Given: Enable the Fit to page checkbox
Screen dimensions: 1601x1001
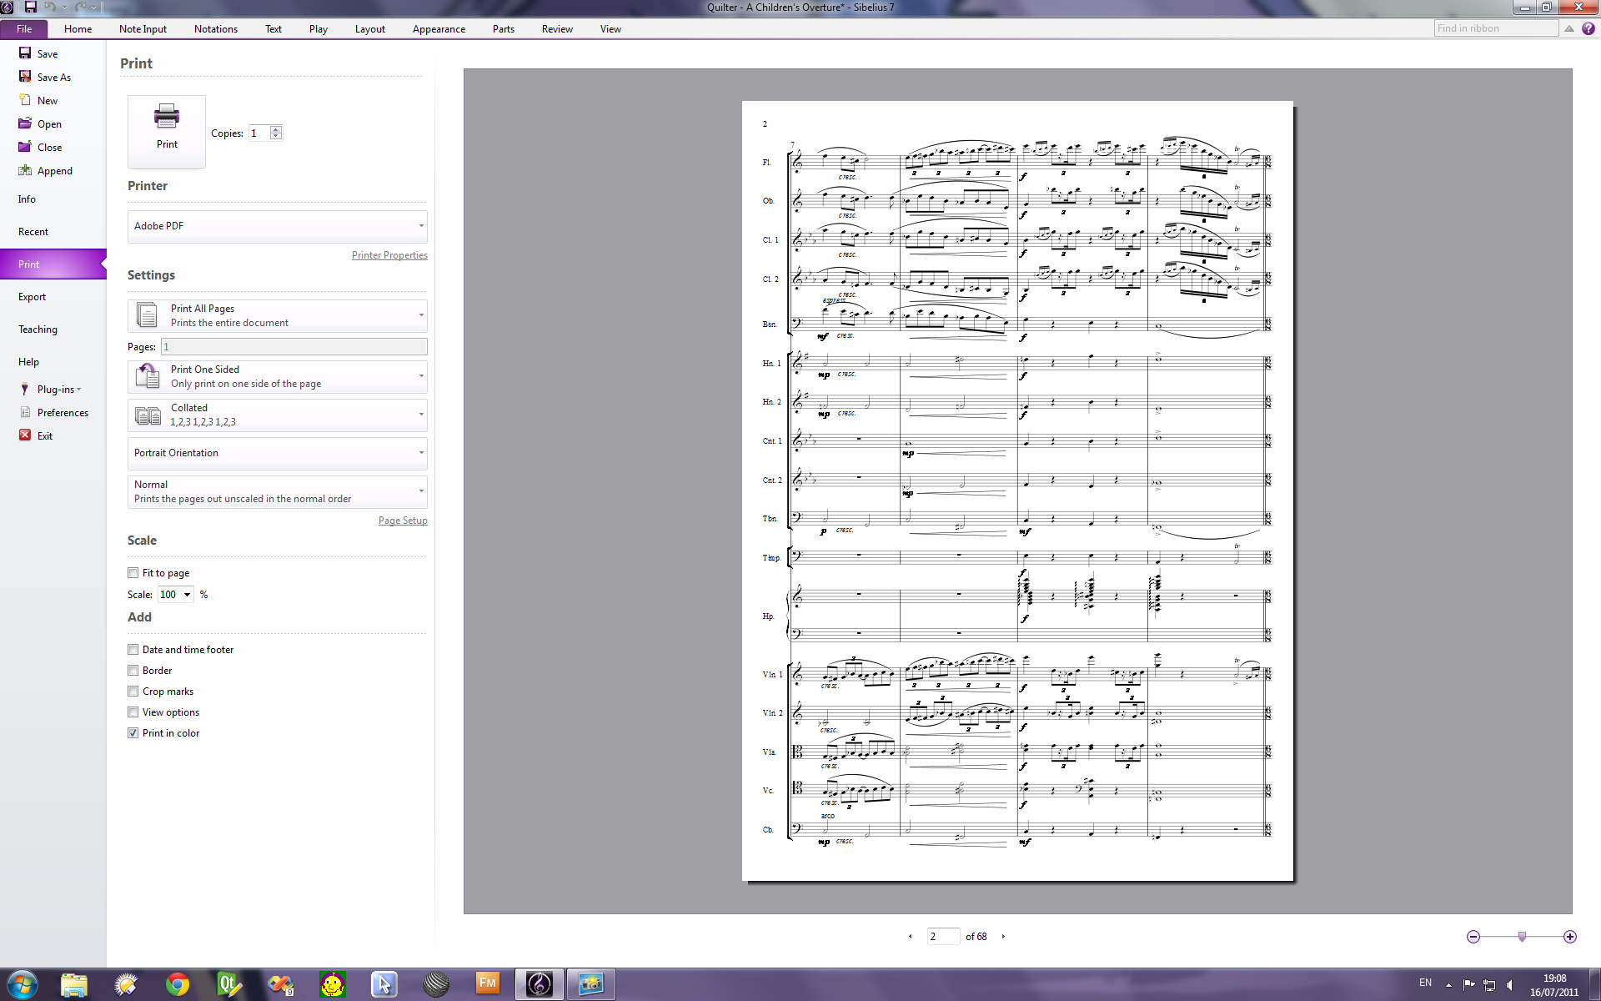Looking at the screenshot, I should pyautogui.click(x=133, y=573).
